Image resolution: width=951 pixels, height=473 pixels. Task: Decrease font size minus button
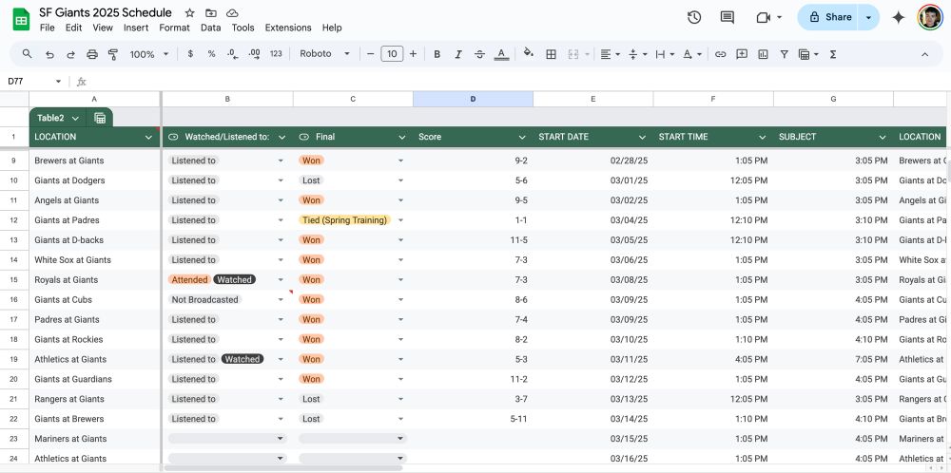(371, 54)
